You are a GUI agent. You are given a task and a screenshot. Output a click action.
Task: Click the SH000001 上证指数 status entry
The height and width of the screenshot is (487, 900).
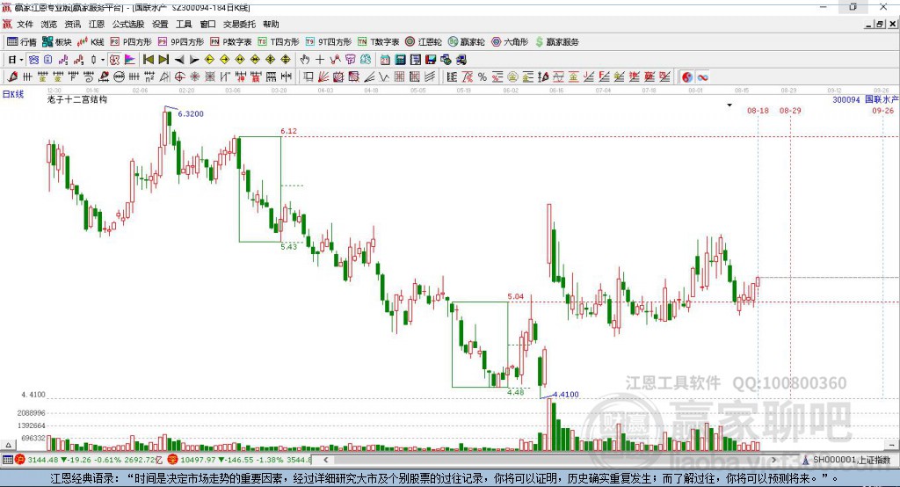pos(851,460)
